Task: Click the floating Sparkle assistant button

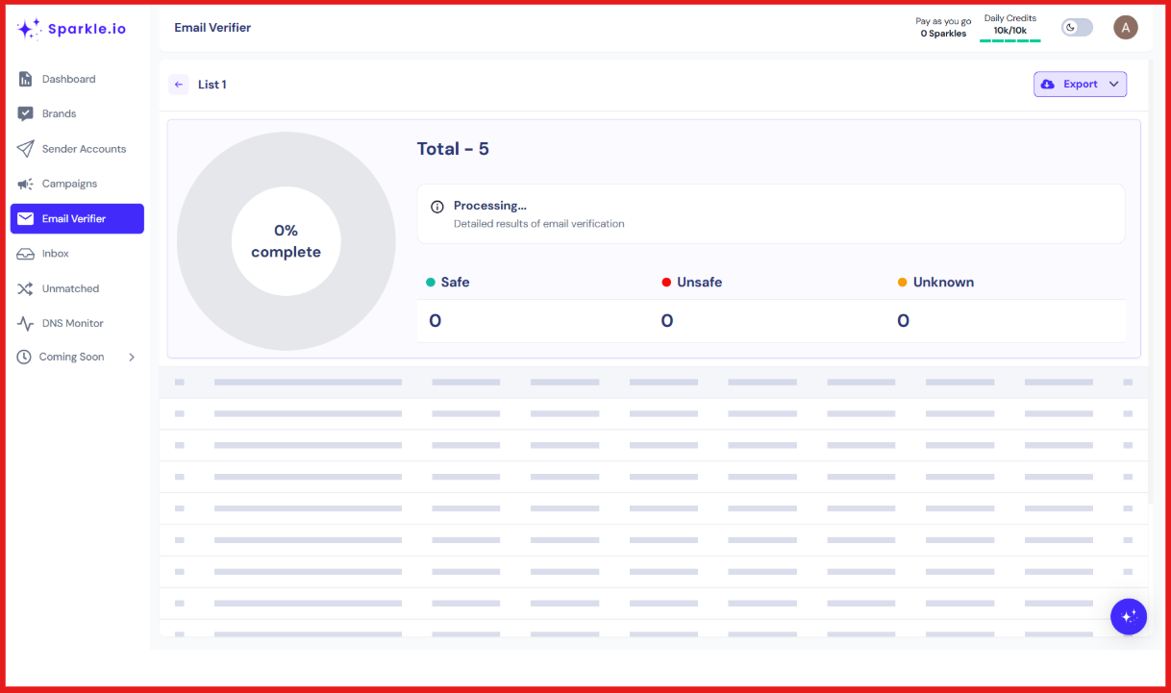Action: [x=1129, y=616]
